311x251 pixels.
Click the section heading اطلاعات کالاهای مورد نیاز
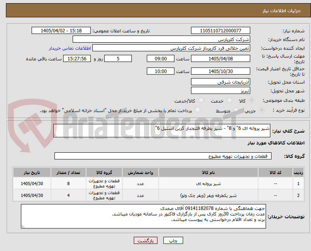click(276, 143)
